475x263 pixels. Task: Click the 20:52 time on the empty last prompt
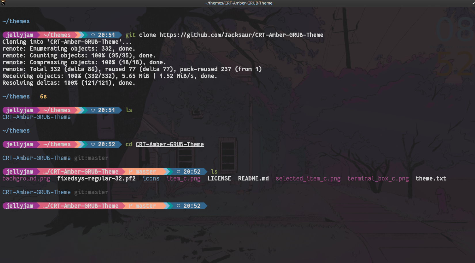click(192, 206)
